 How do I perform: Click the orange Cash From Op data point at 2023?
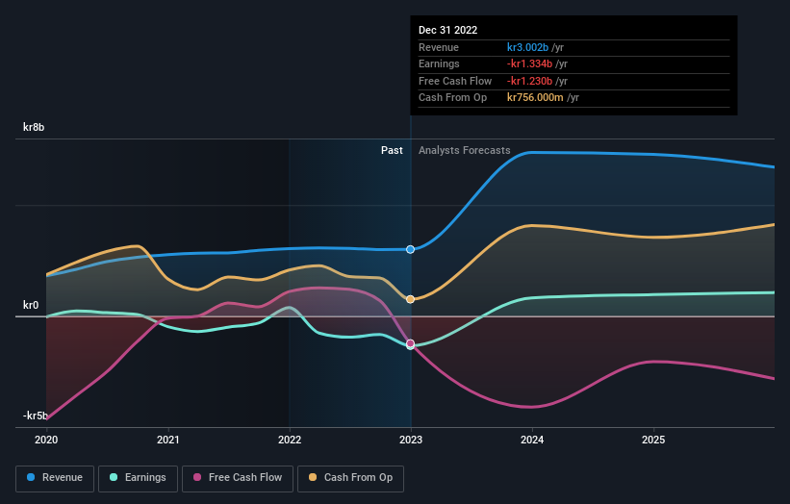click(x=411, y=299)
